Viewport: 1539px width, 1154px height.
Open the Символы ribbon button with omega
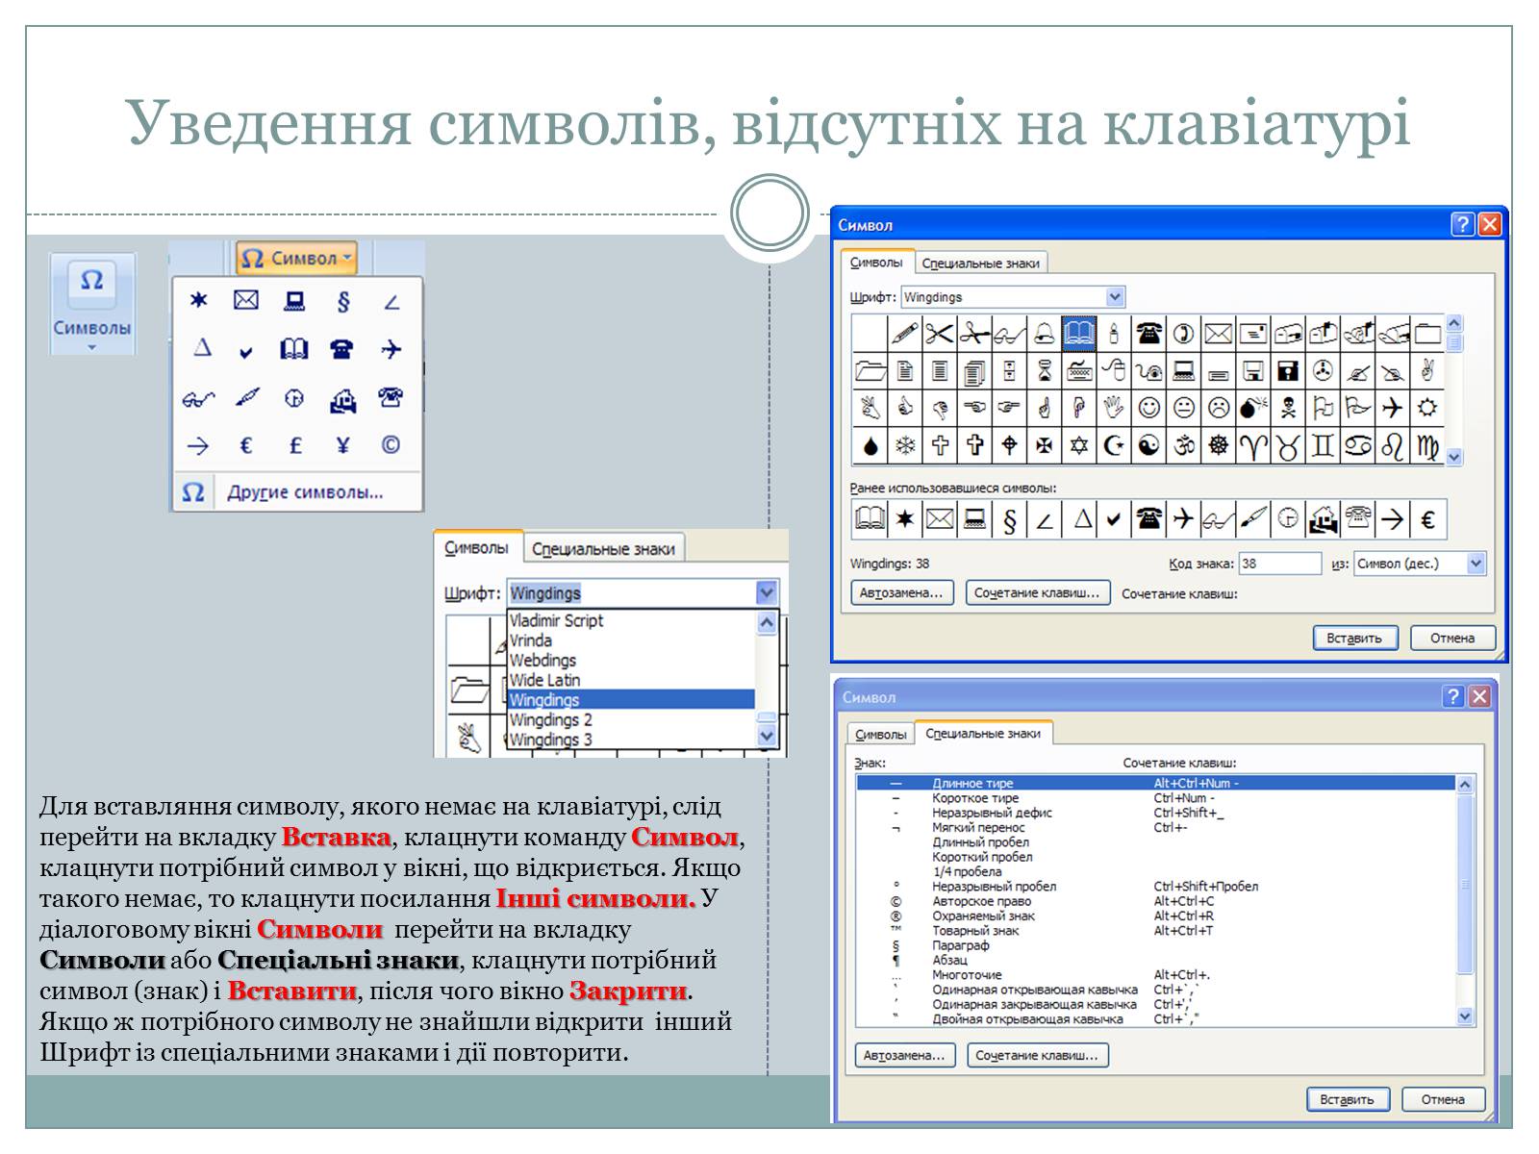pyautogui.click(x=91, y=304)
